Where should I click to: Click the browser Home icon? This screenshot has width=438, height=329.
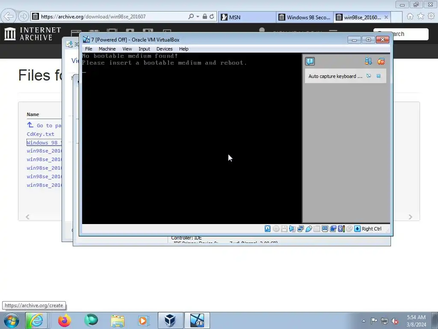pos(410,16)
